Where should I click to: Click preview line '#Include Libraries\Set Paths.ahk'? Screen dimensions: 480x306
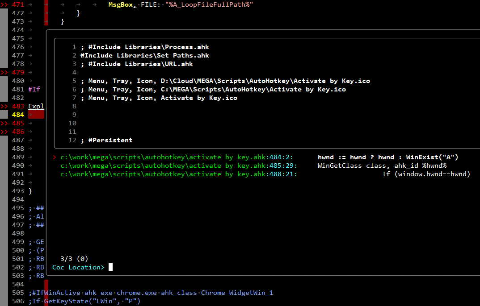(145, 56)
